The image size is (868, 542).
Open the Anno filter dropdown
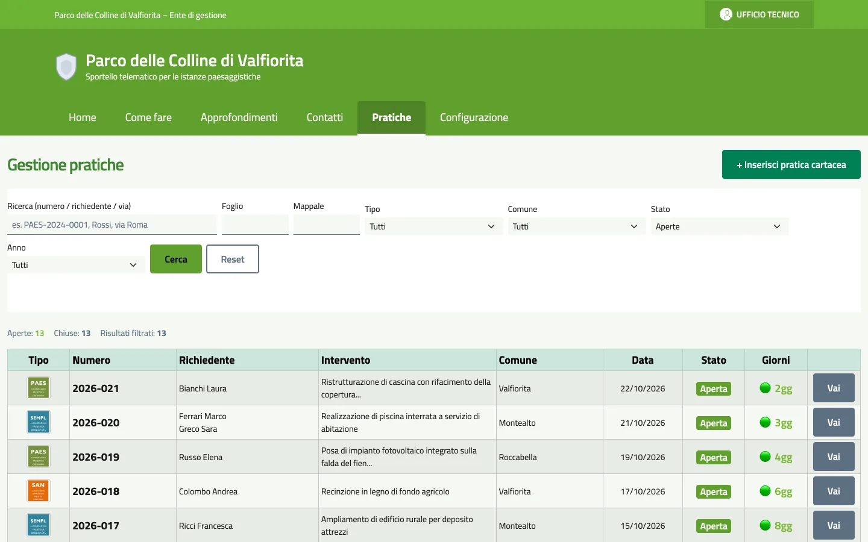76,265
